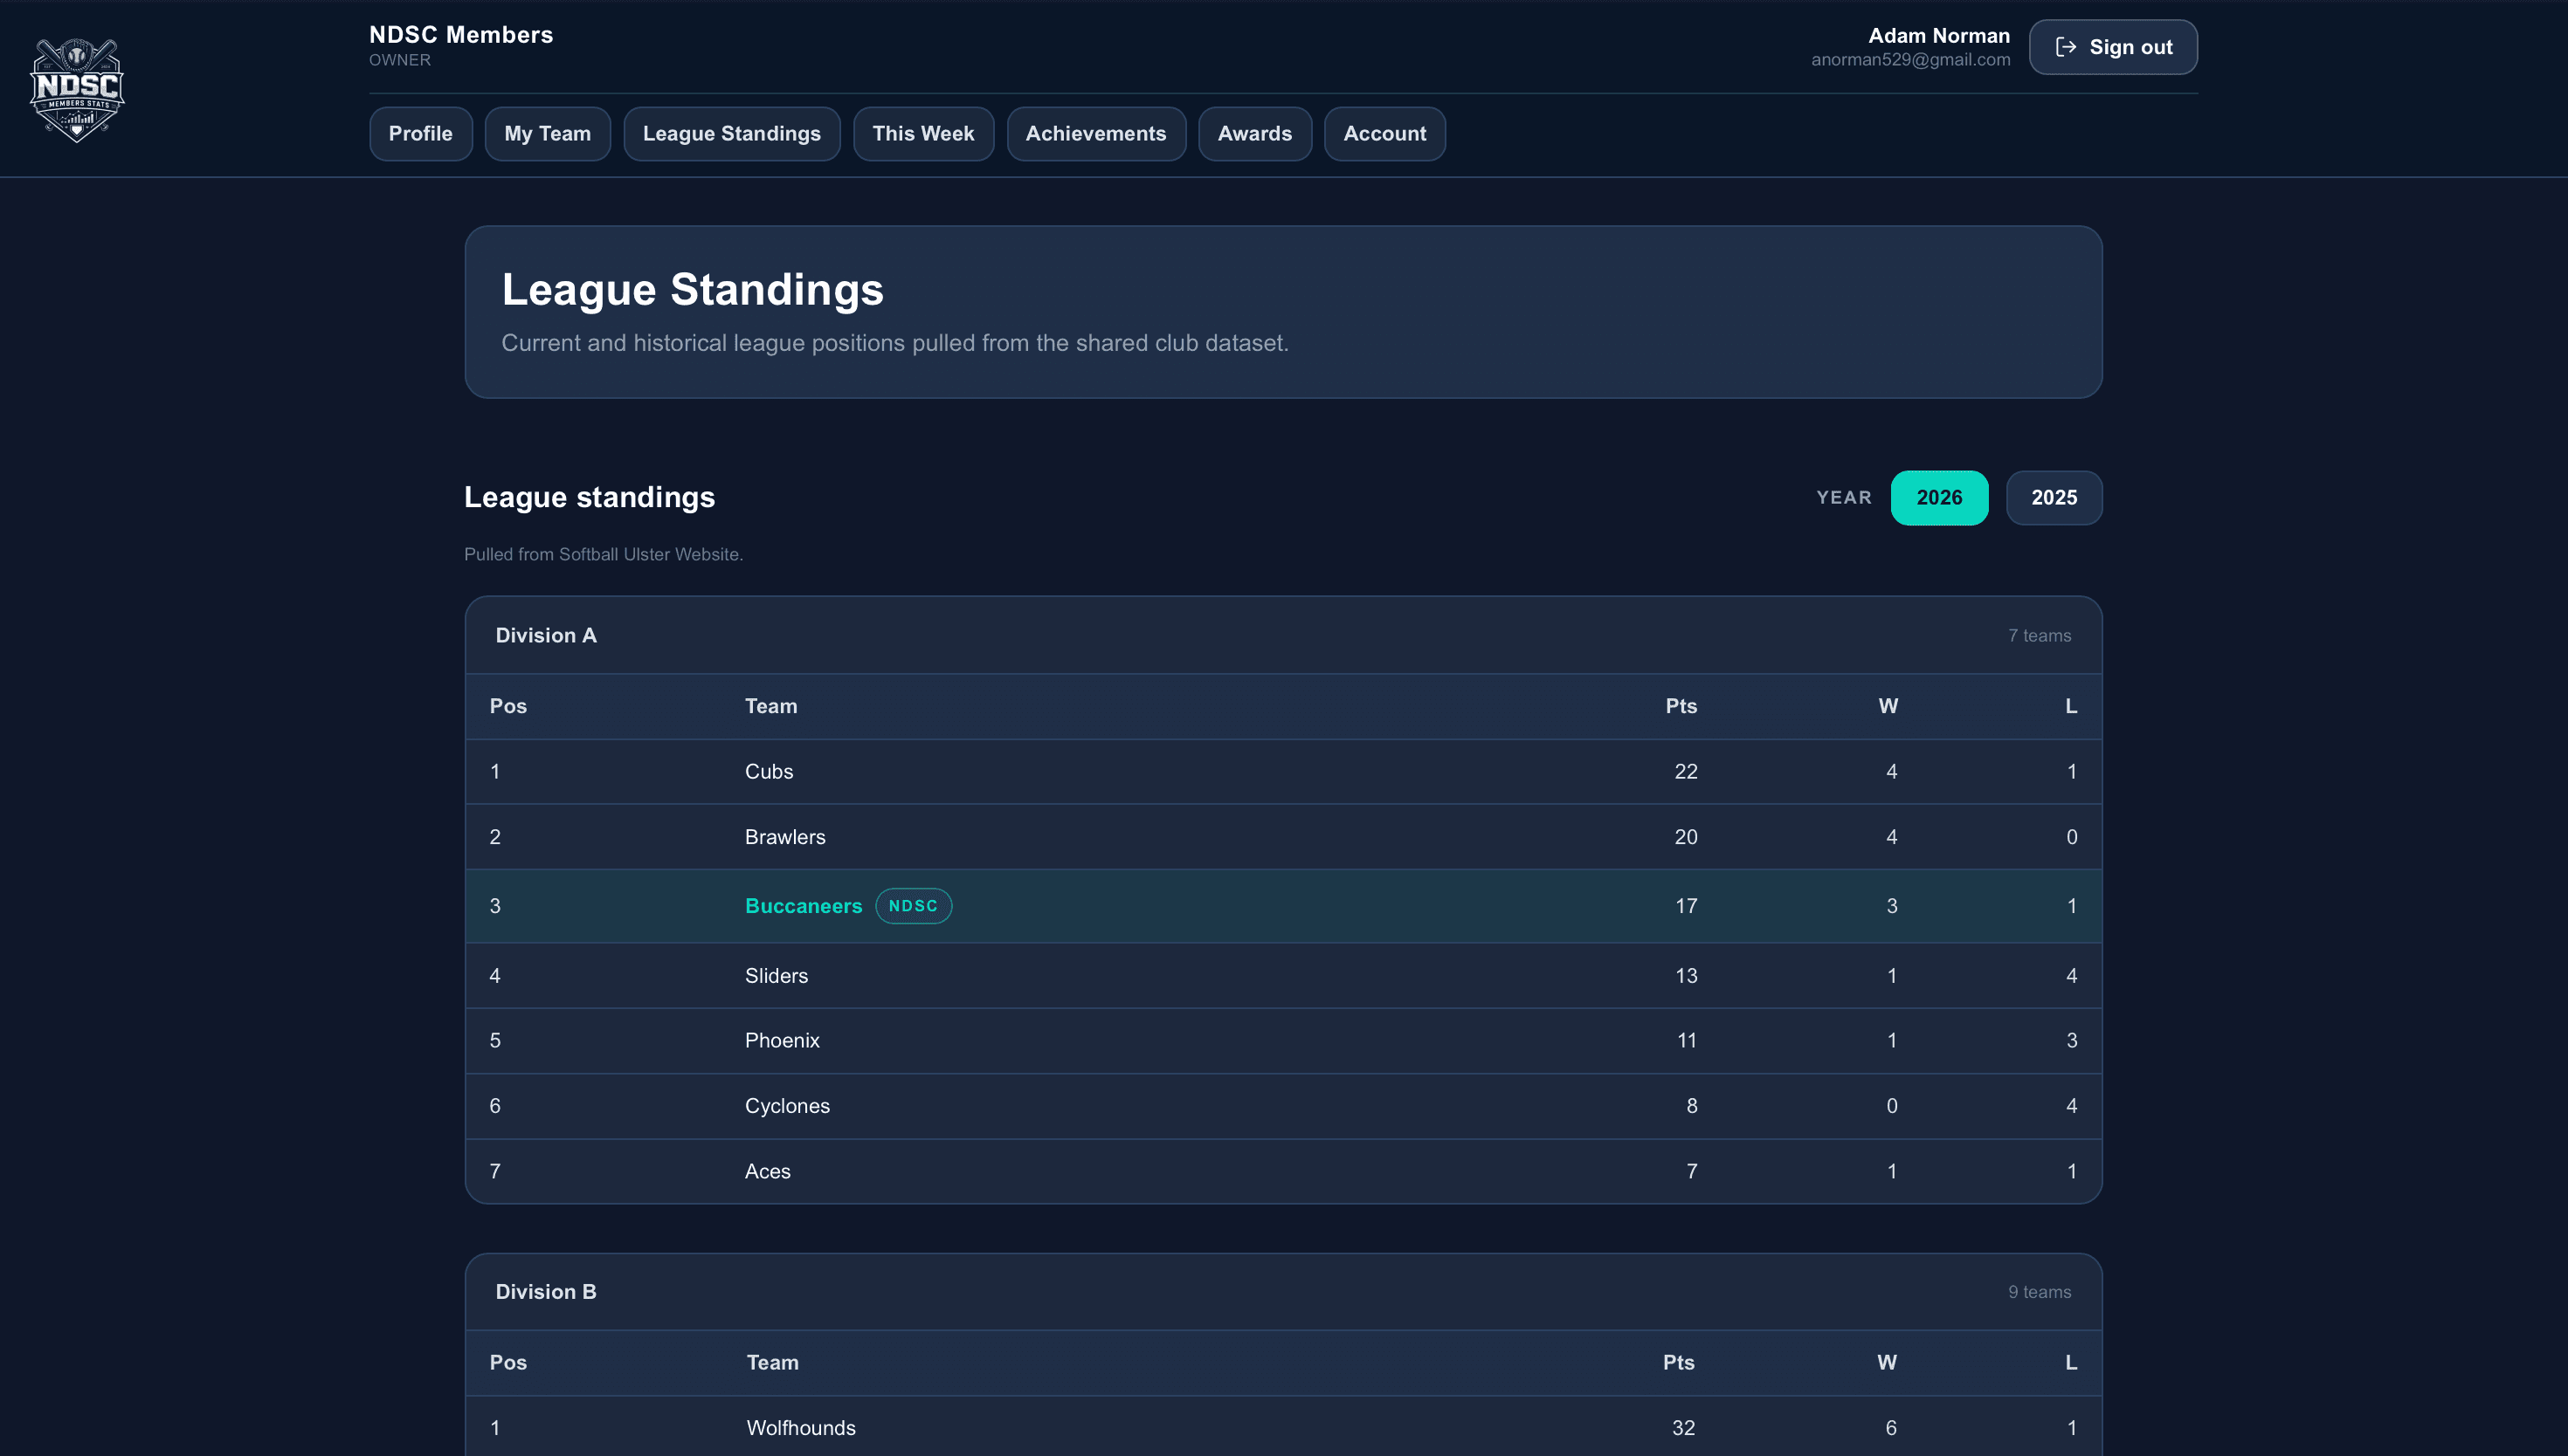This screenshot has height=1456, width=2568.
Task: Click the NDSC badge beside Buccaneers
Action: pyautogui.click(x=914, y=906)
